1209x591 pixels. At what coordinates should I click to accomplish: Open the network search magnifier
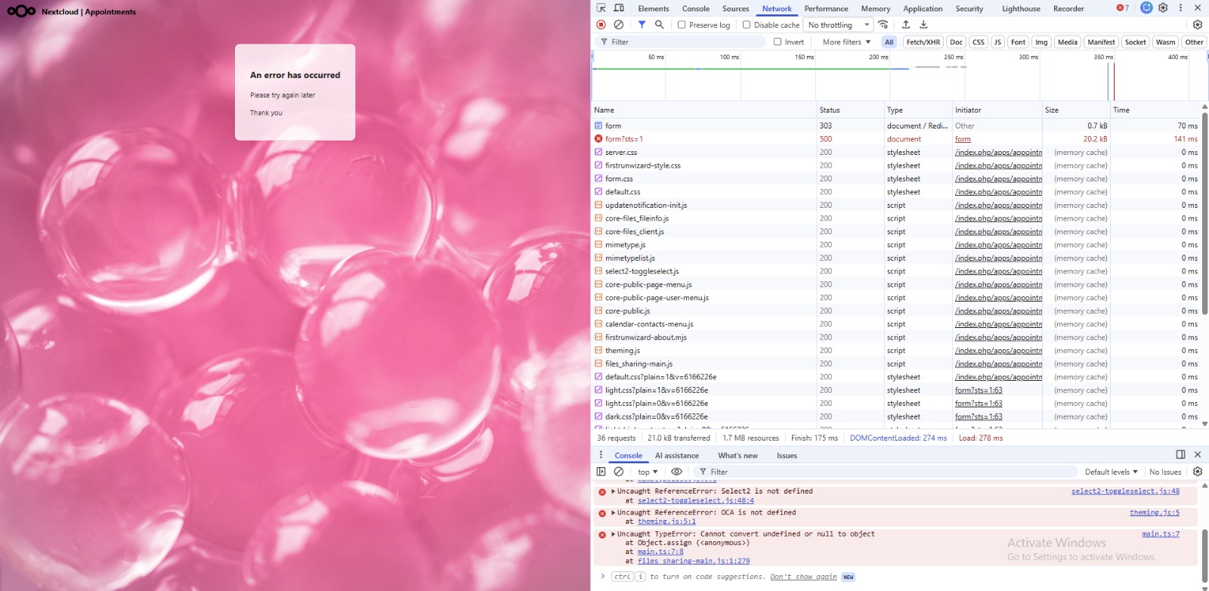[x=660, y=25]
